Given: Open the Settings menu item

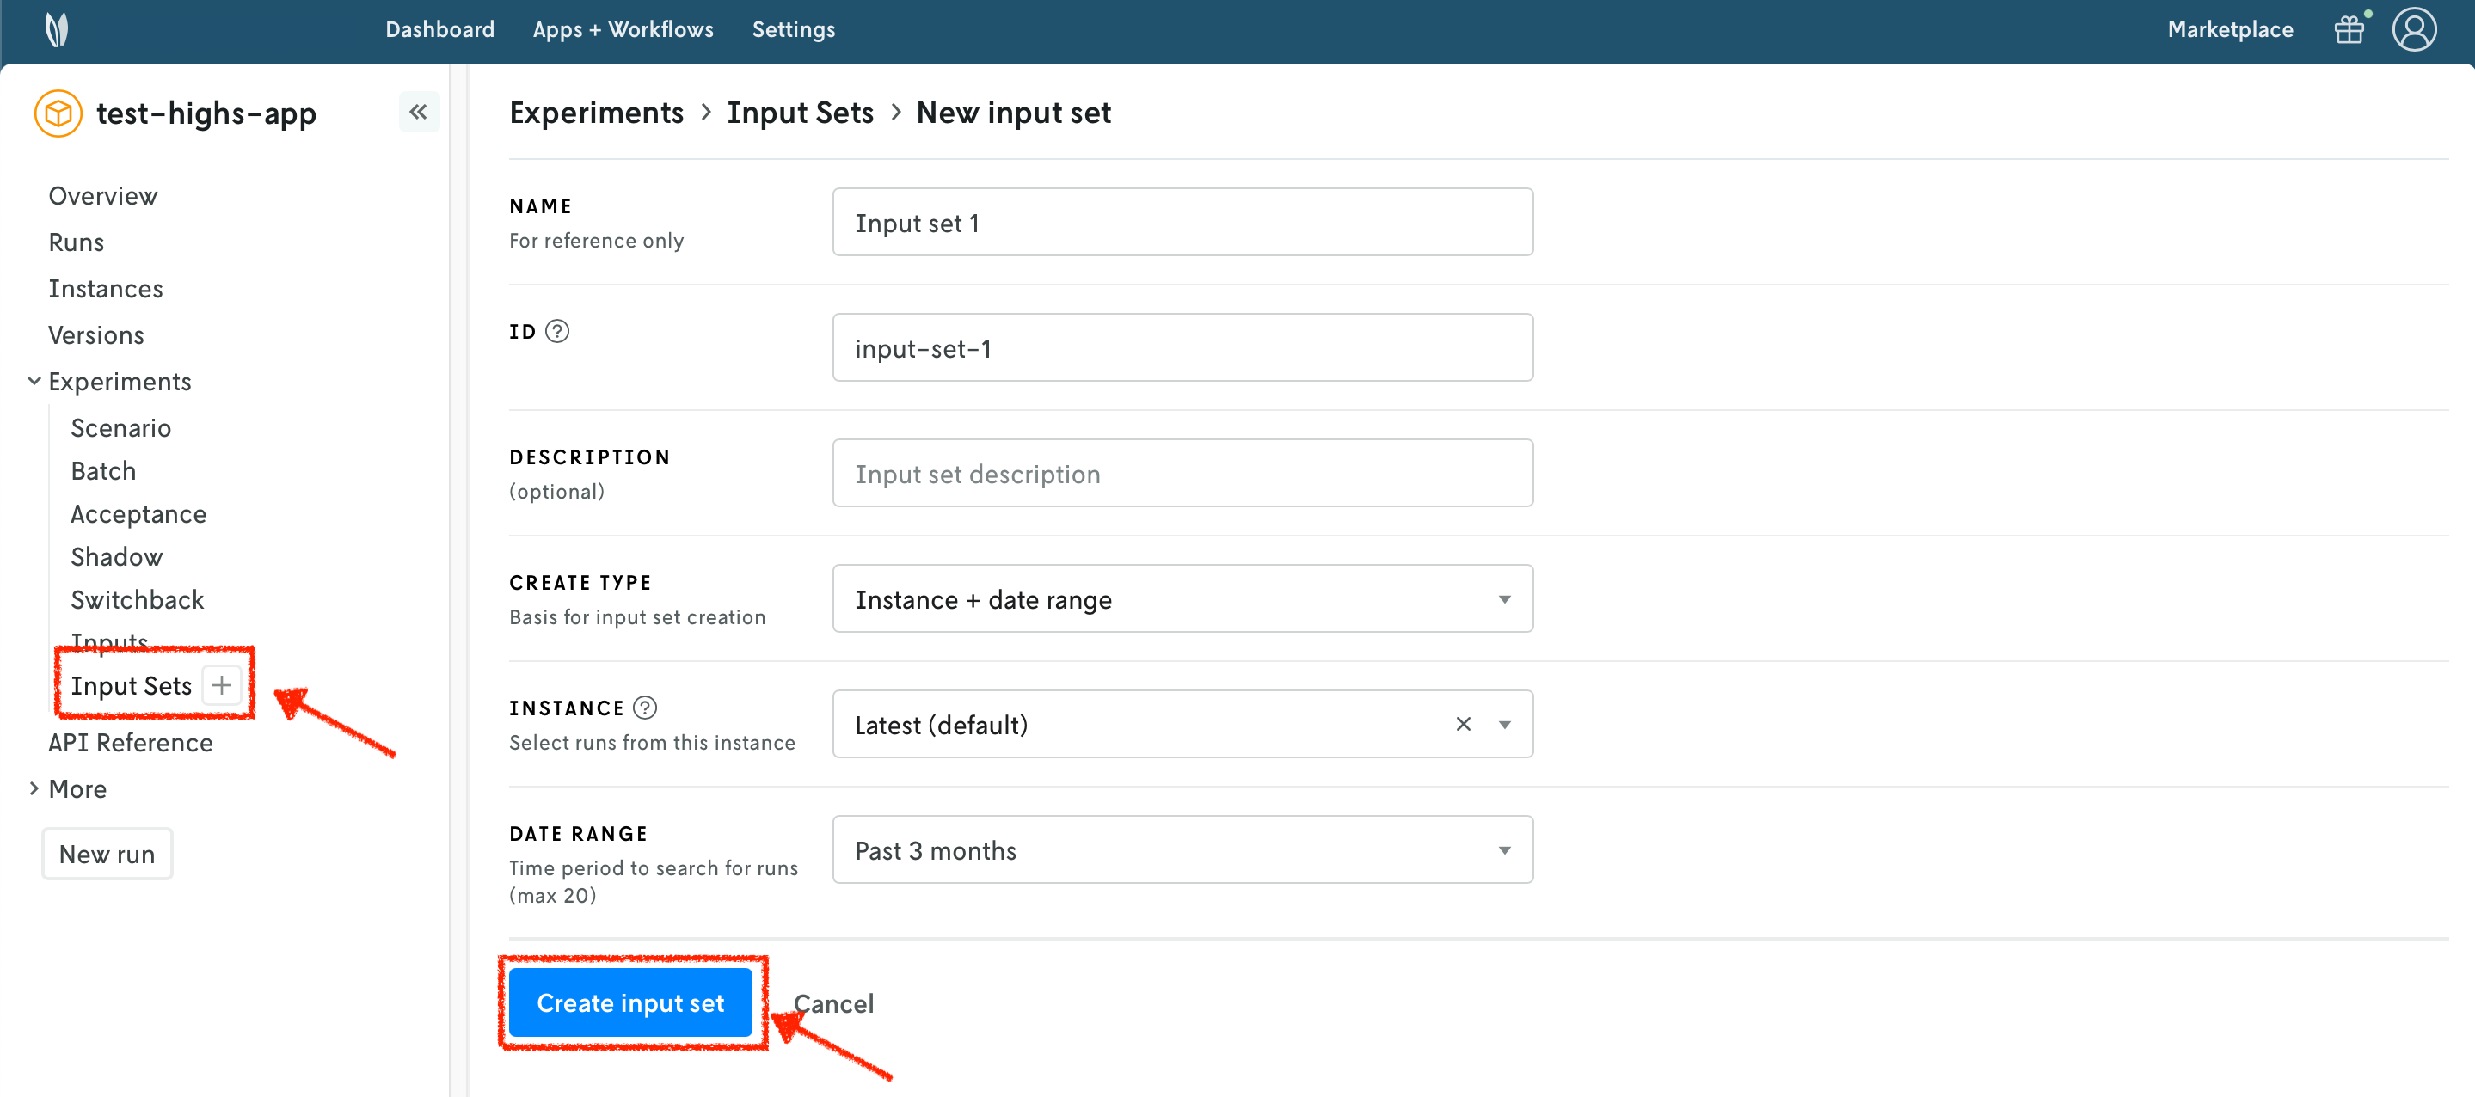Looking at the screenshot, I should [x=794, y=29].
